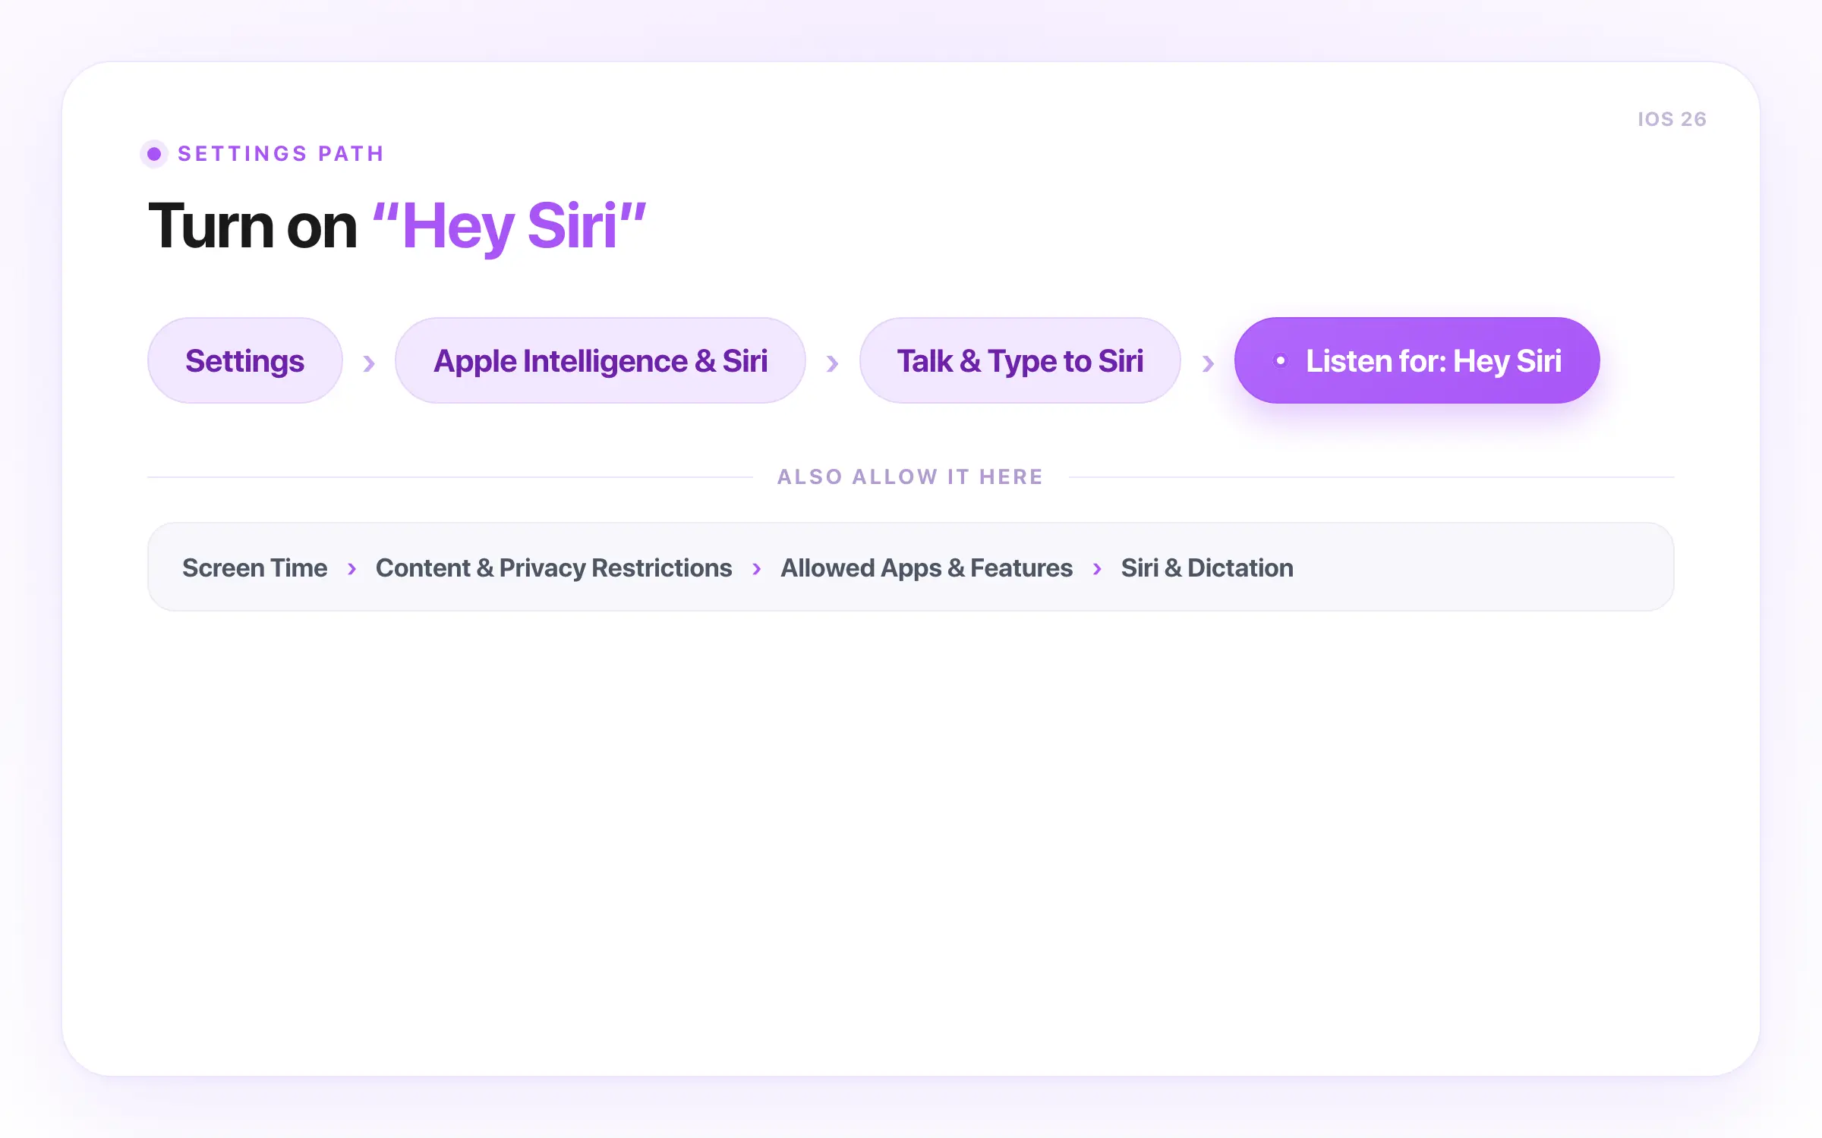Click the IOS 26 label

pos(1672,119)
